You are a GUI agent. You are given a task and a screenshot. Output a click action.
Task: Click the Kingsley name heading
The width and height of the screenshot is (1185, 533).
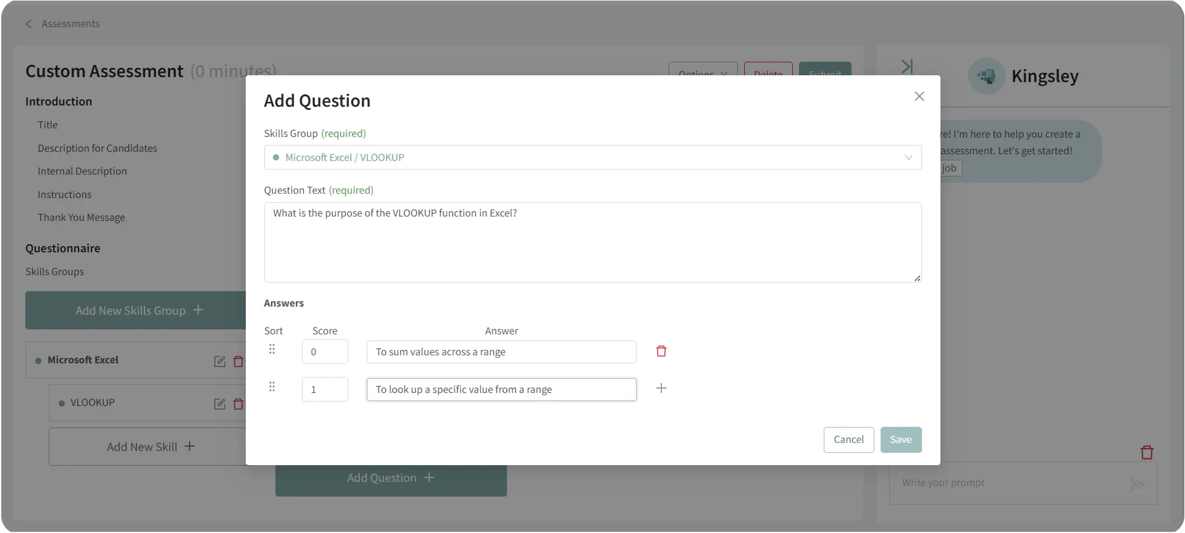[x=1045, y=76]
